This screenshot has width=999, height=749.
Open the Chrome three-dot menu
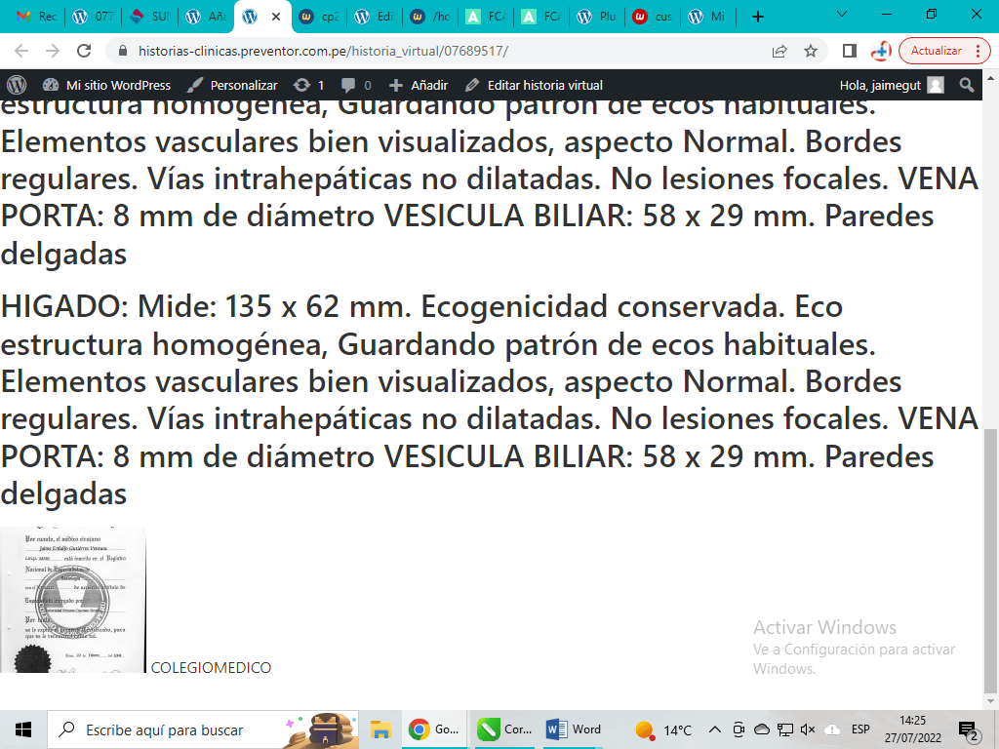(x=979, y=51)
